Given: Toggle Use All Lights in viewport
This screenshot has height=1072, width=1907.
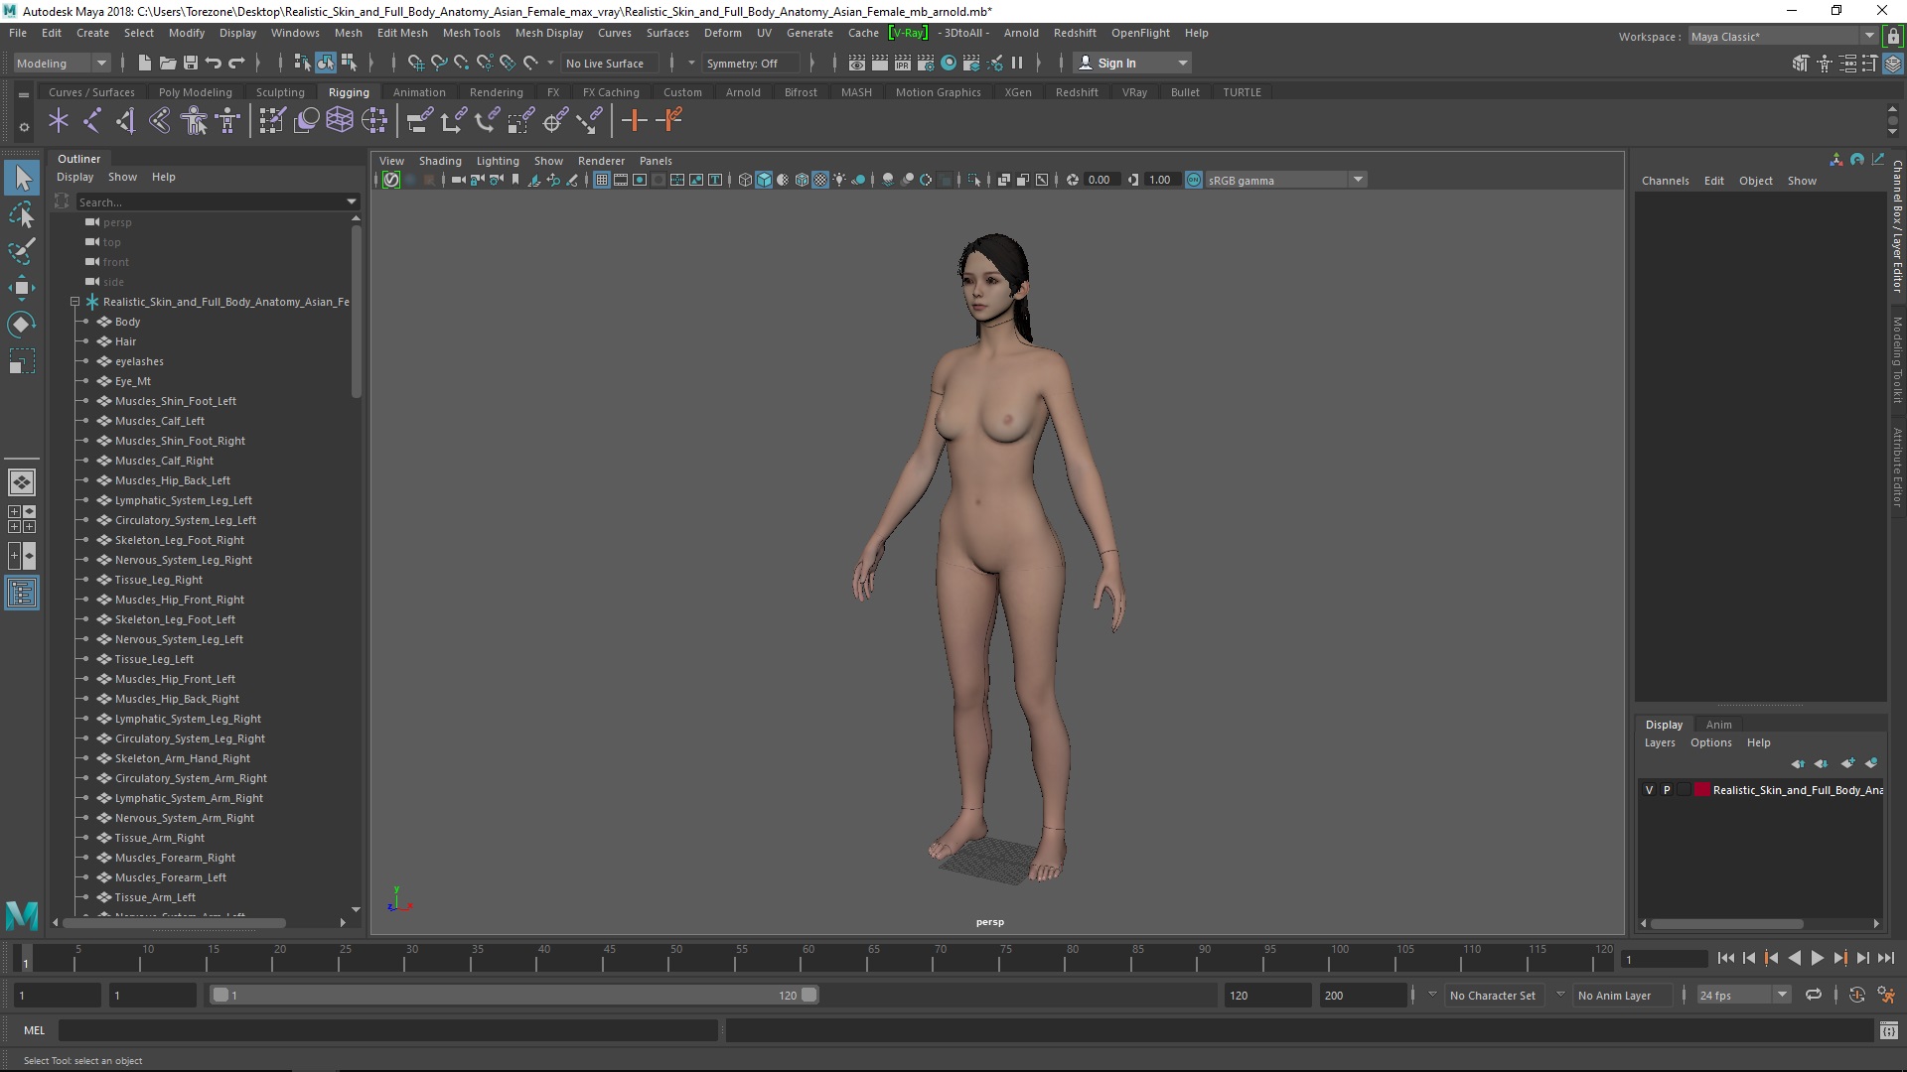Looking at the screenshot, I should (x=839, y=180).
